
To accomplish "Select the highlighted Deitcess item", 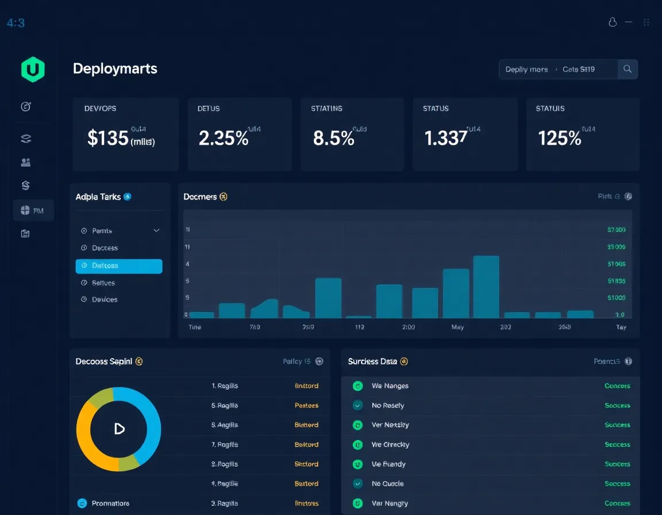I will (x=119, y=266).
